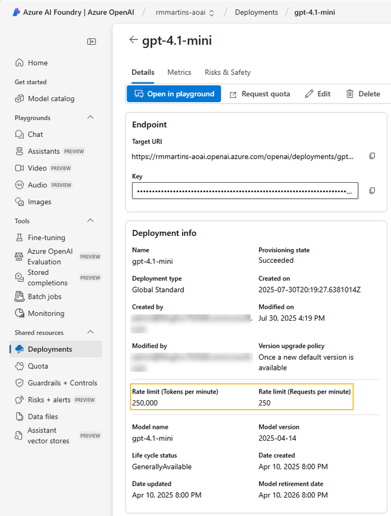Click the model version 2025-04-14

click(277, 438)
